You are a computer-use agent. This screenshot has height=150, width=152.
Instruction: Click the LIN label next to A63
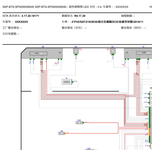(x=67, y=133)
